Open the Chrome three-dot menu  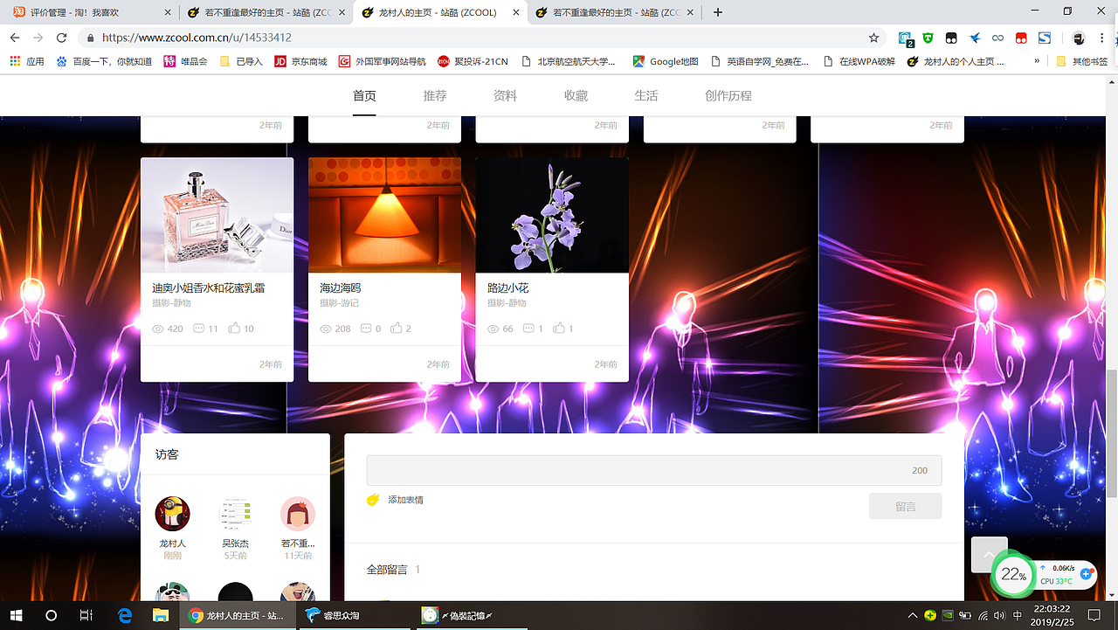pyautogui.click(x=1102, y=39)
